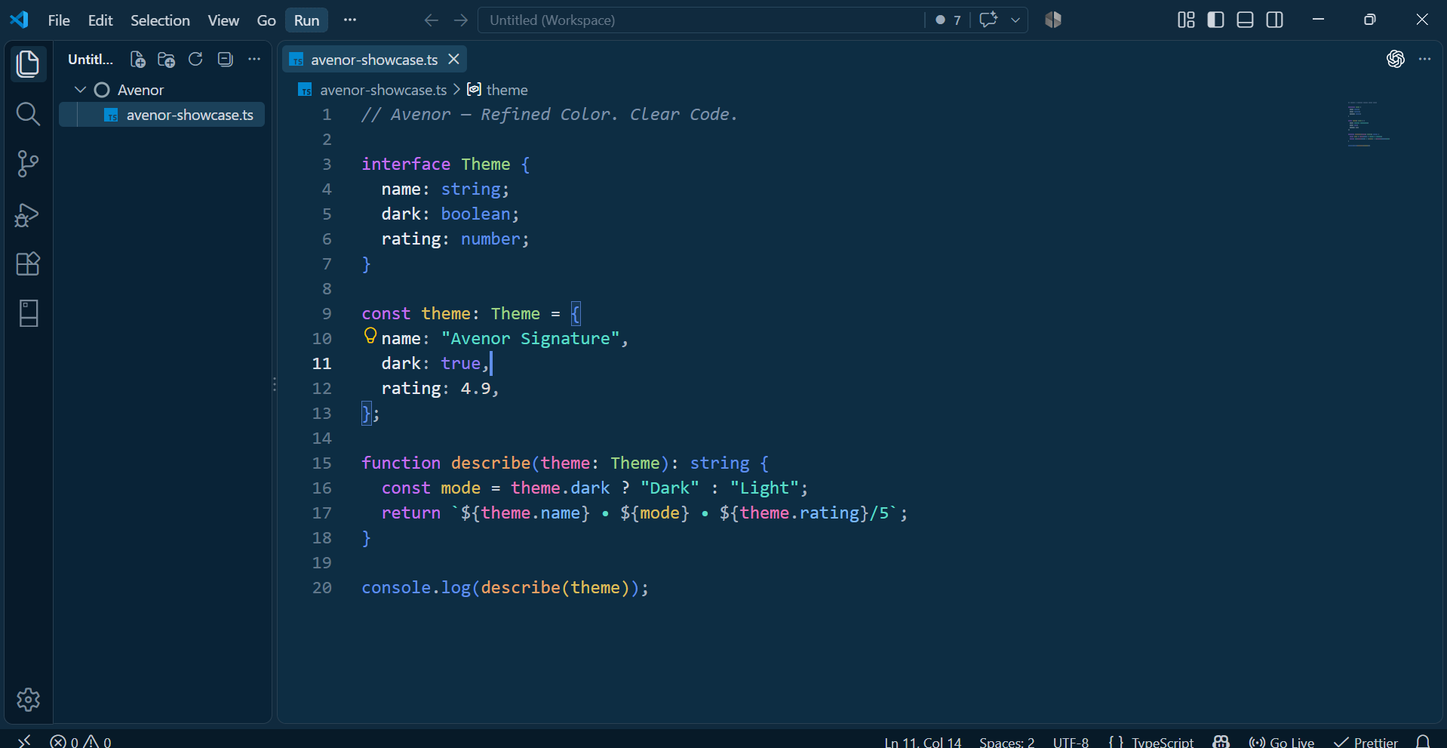This screenshot has width=1447, height=748.
Task: Click 'describe' function name on line 15
Action: pos(490,463)
